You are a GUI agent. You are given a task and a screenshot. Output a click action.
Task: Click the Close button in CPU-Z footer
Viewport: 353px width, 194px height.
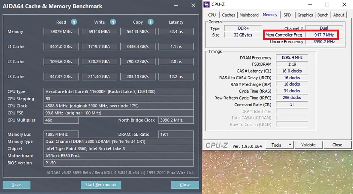[x=337, y=145]
